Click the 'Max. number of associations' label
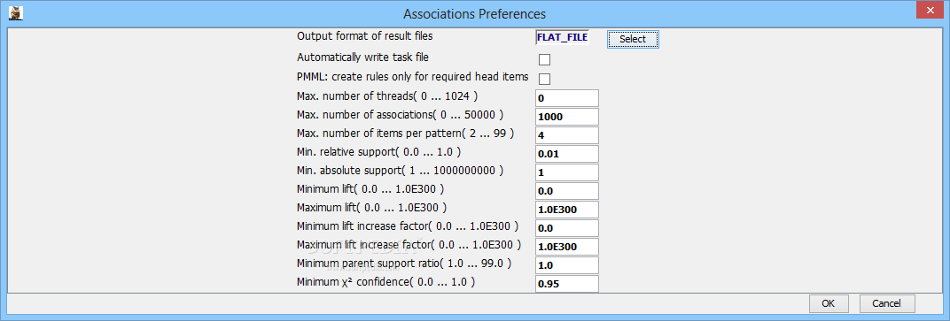The width and height of the screenshot is (950, 321). pyautogui.click(x=401, y=114)
